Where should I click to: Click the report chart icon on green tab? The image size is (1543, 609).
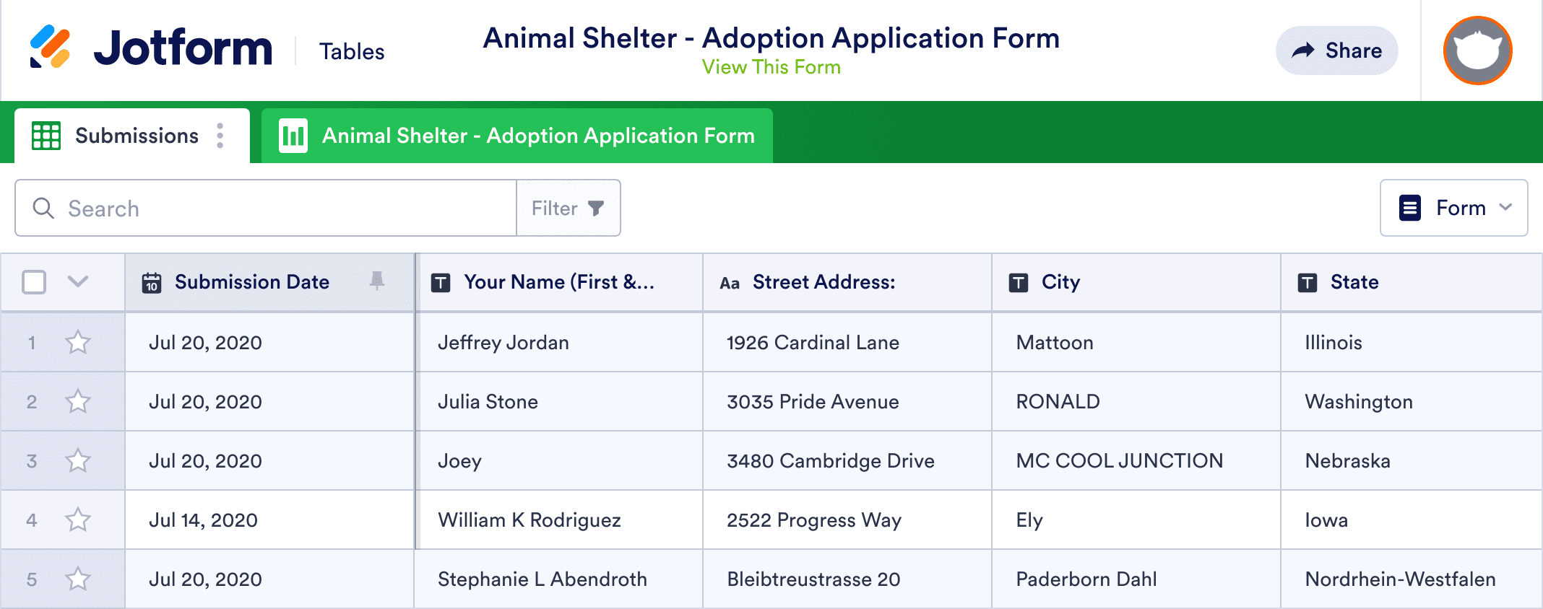click(x=293, y=134)
